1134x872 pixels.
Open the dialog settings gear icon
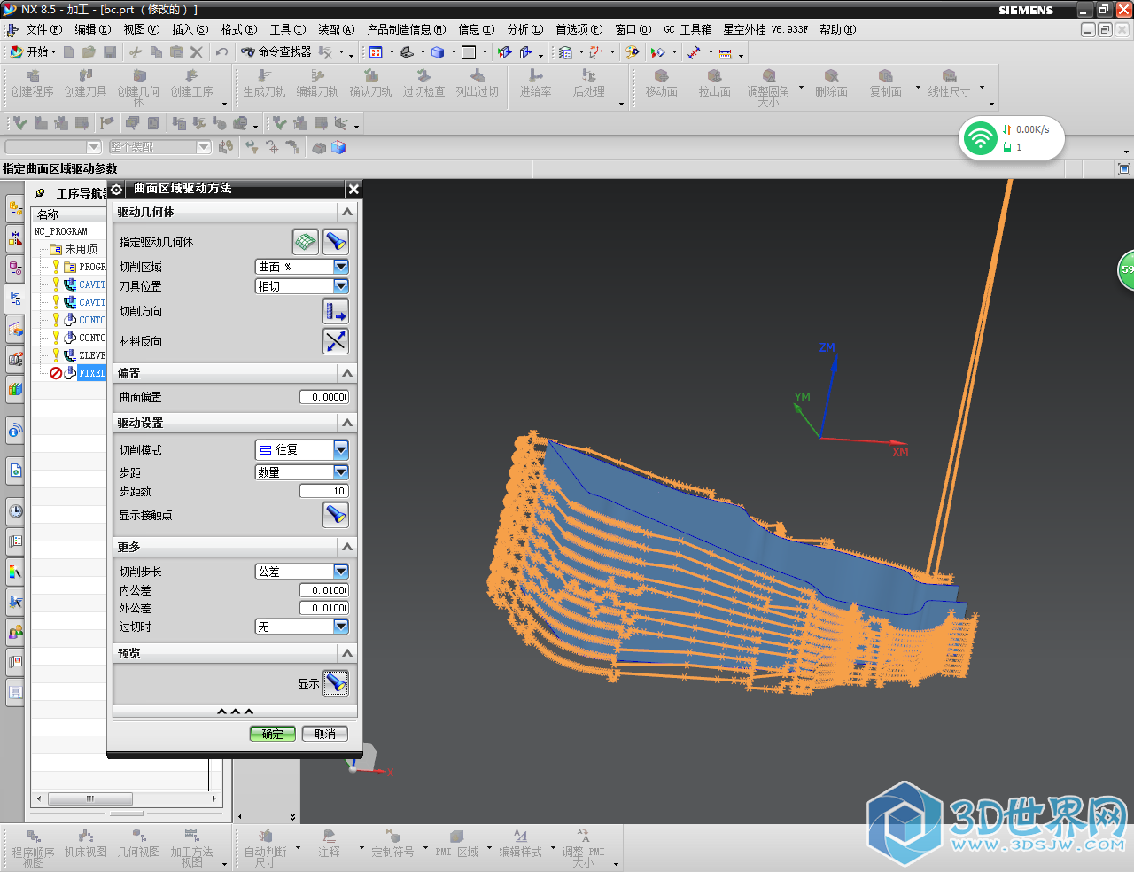116,189
